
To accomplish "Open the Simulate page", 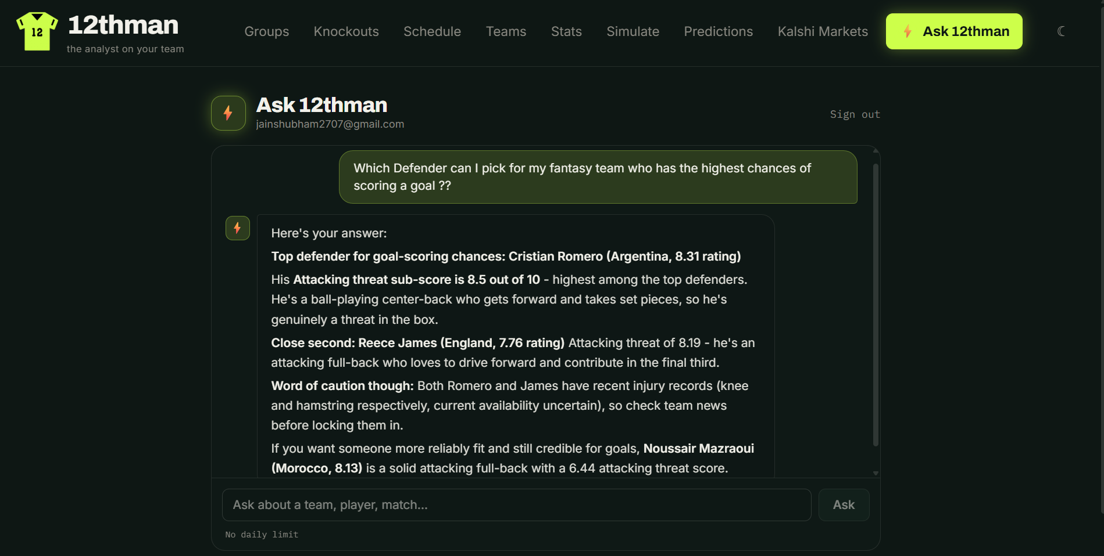I will pos(633,31).
